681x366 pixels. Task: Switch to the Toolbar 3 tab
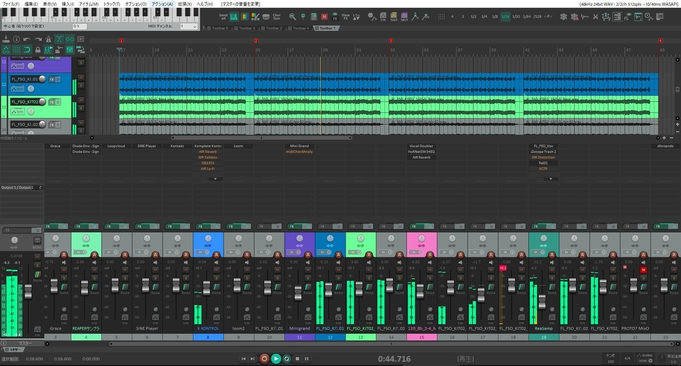[247, 27]
